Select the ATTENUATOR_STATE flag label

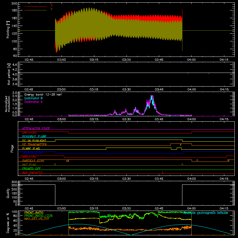click(36, 129)
